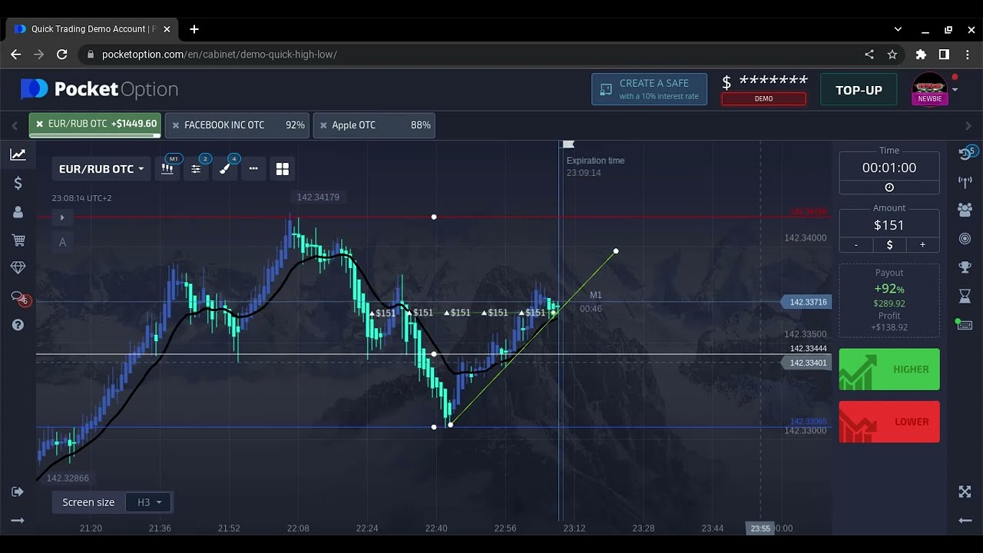This screenshot has width=983, height=553.
Task: Open the trading chart sidebar icon
Action: pyautogui.click(x=18, y=154)
